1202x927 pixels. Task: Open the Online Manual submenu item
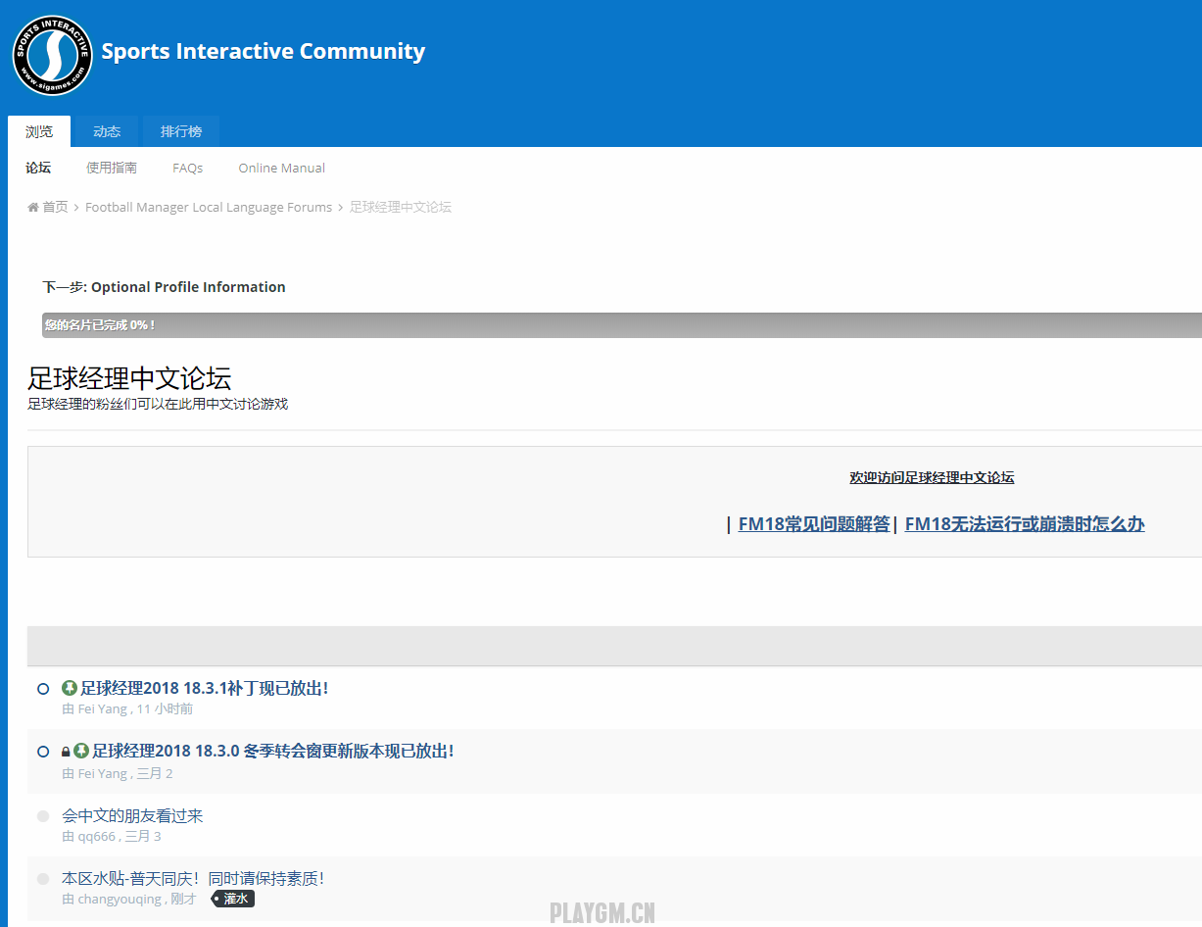(x=282, y=168)
